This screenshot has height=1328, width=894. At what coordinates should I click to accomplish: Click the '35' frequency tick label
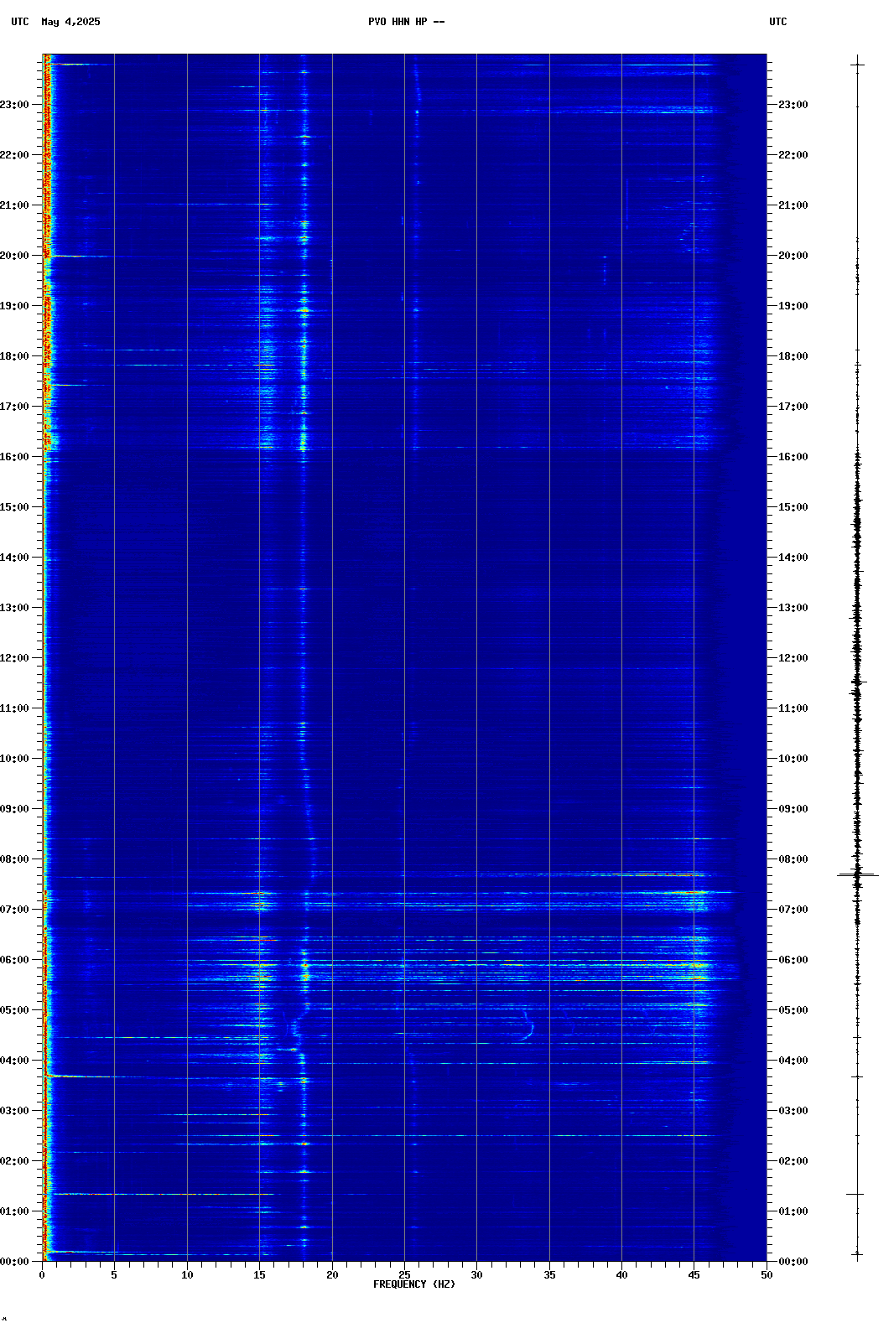tap(549, 1275)
